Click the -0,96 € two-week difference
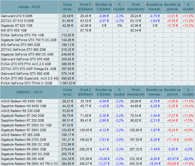This screenshot has width=195, height=166. (x=104, y=16)
